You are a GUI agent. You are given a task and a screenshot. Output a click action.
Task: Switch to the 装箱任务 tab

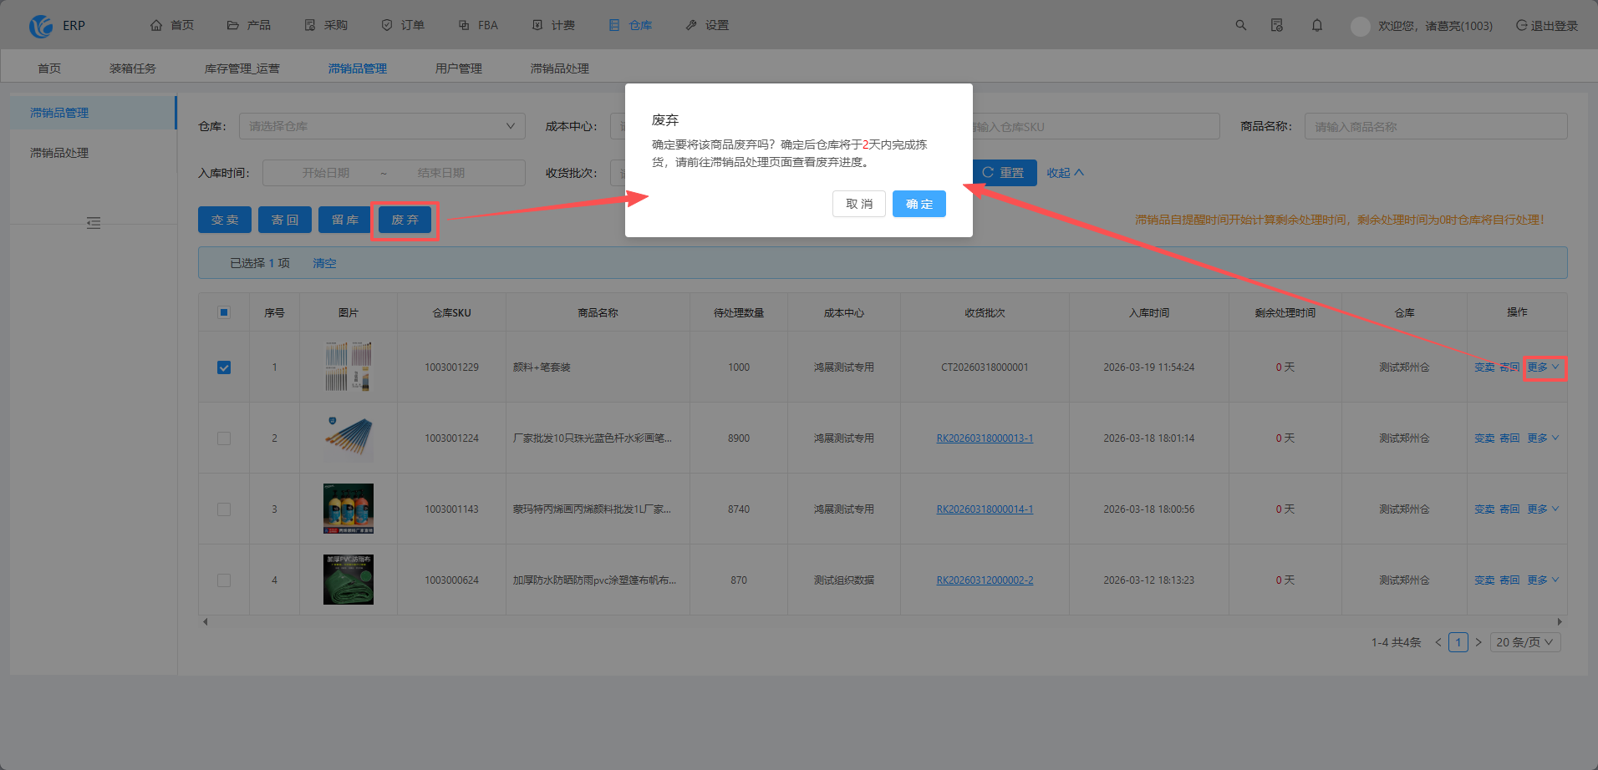pos(133,68)
